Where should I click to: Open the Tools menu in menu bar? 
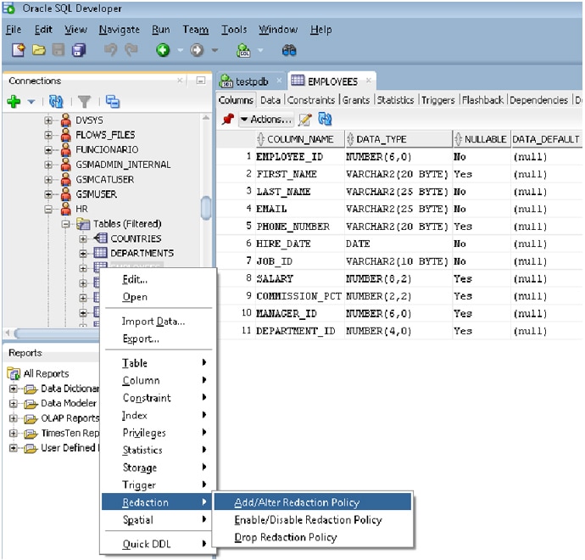coord(234,30)
